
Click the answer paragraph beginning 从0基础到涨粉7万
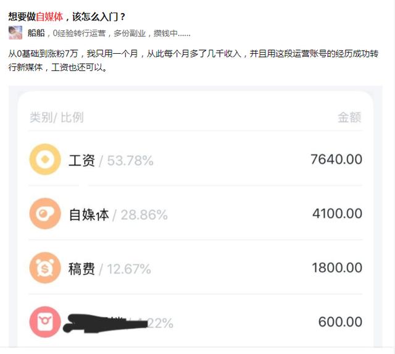pyautogui.click(x=193, y=61)
